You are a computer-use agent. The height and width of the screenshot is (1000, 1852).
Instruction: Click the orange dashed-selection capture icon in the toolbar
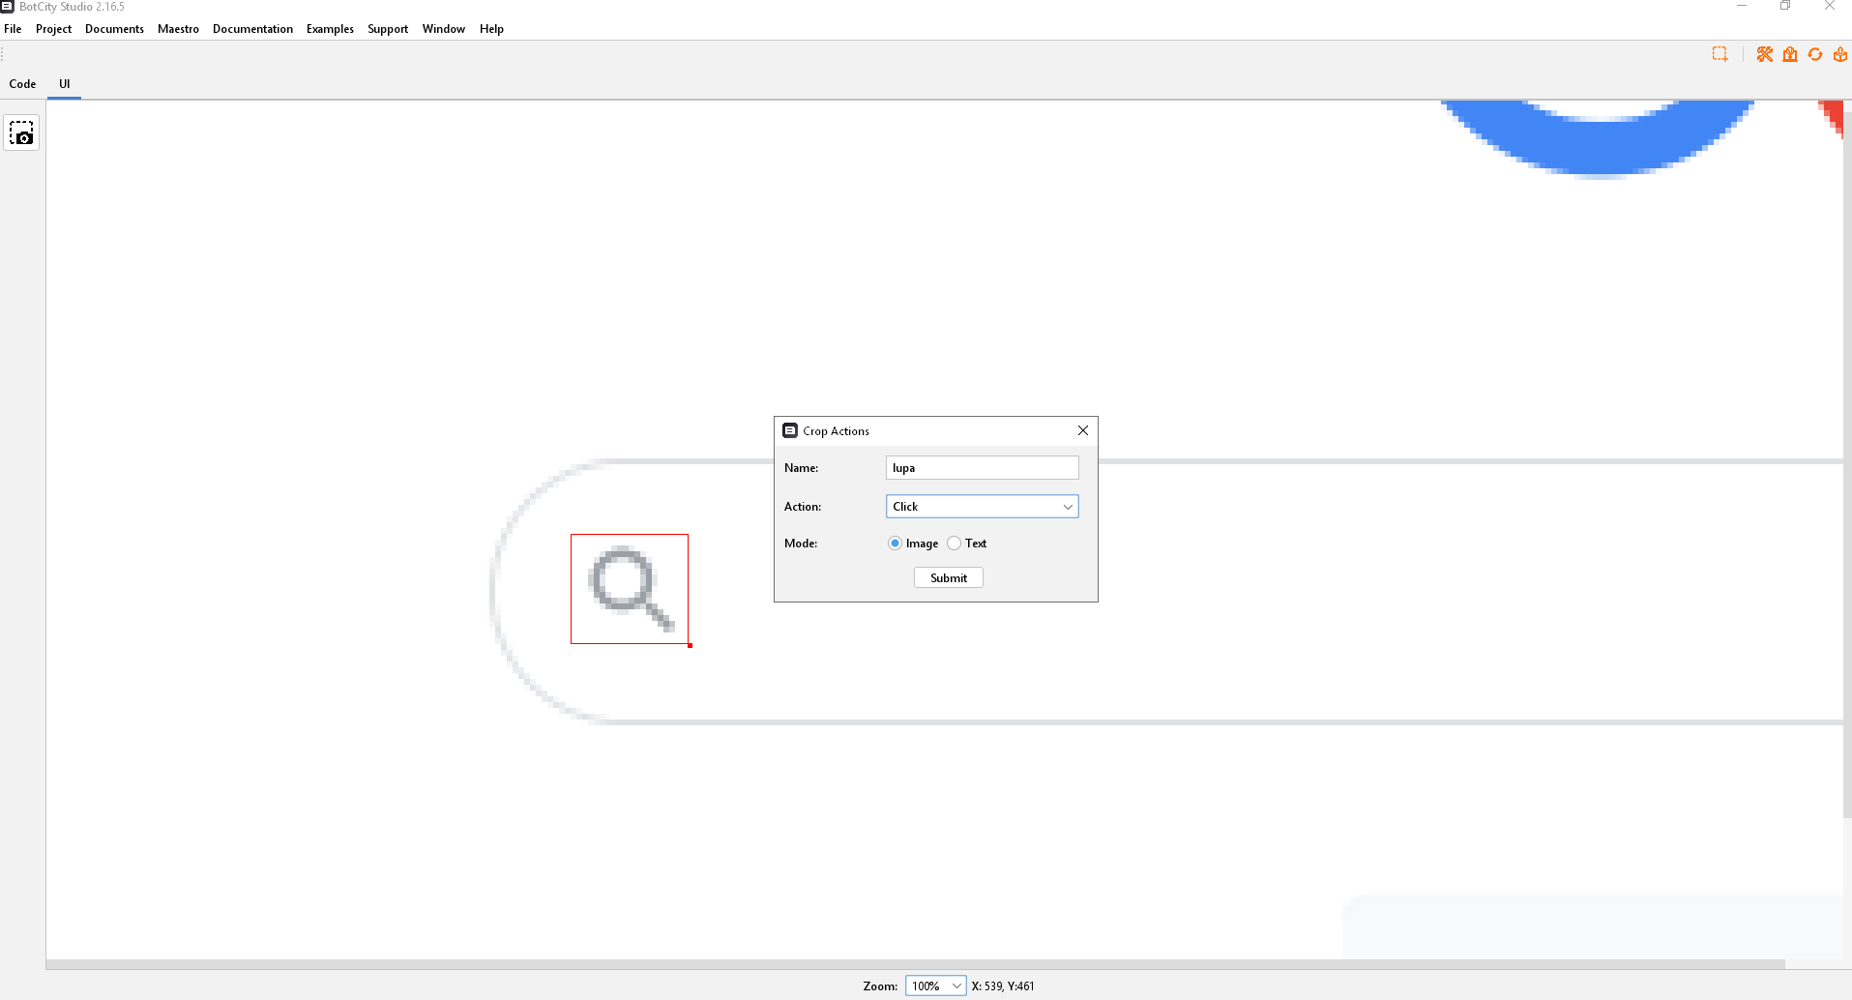pyautogui.click(x=1720, y=54)
